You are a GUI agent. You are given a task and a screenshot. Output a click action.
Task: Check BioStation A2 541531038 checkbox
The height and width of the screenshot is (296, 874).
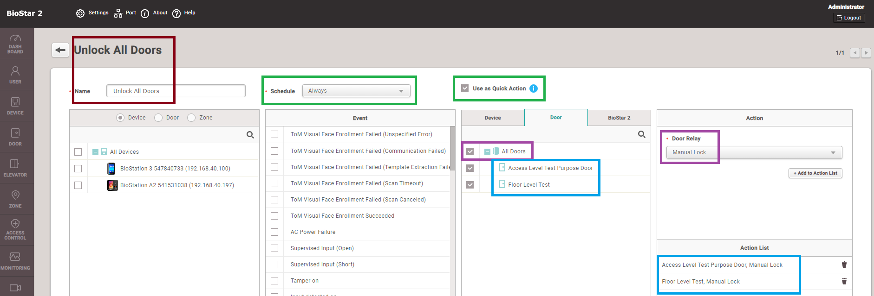pos(78,185)
